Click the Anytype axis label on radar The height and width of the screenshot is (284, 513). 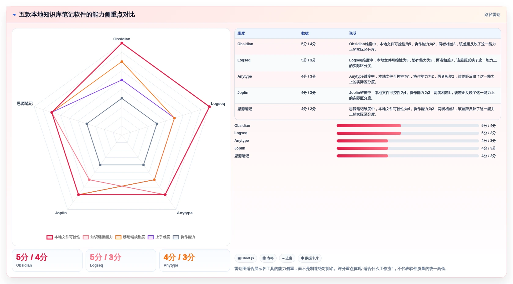pos(185,213)
